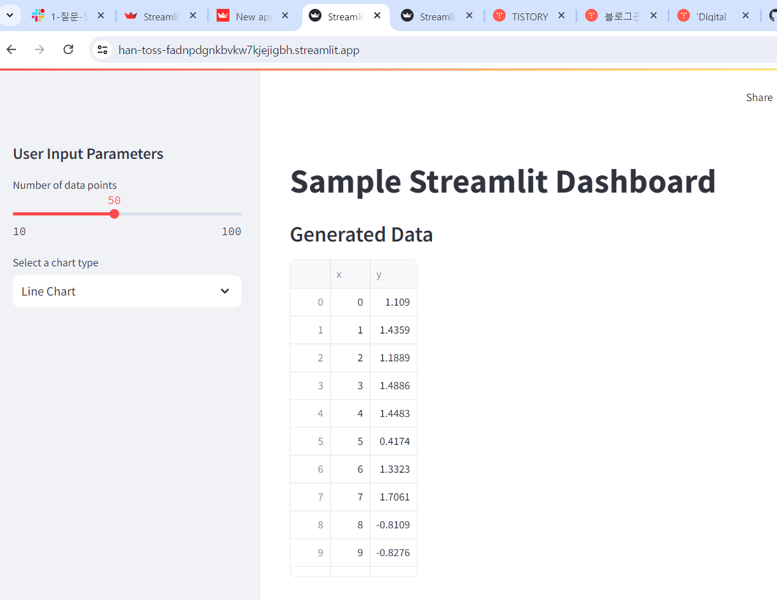Switch to the 블로그관 tab
The height and width of the screenshot is (600, 777).
pos(621,16)
